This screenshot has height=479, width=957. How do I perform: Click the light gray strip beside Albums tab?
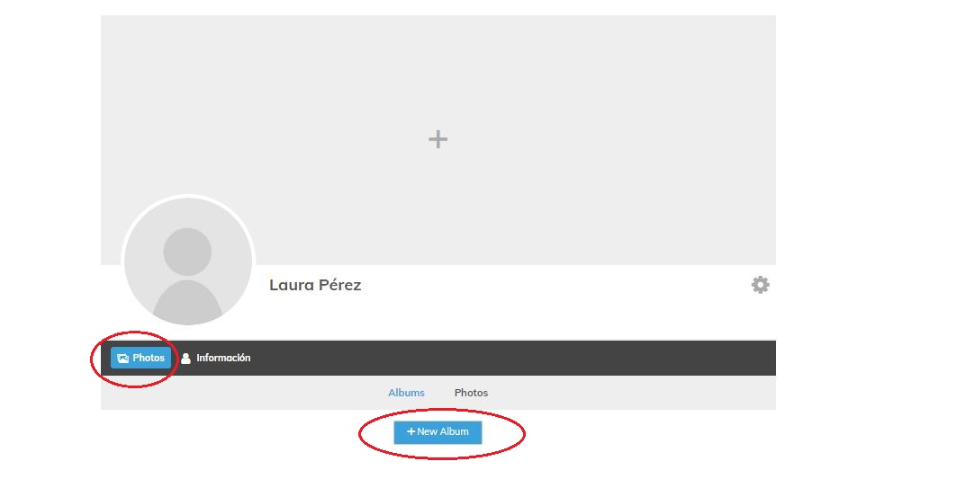244,393
